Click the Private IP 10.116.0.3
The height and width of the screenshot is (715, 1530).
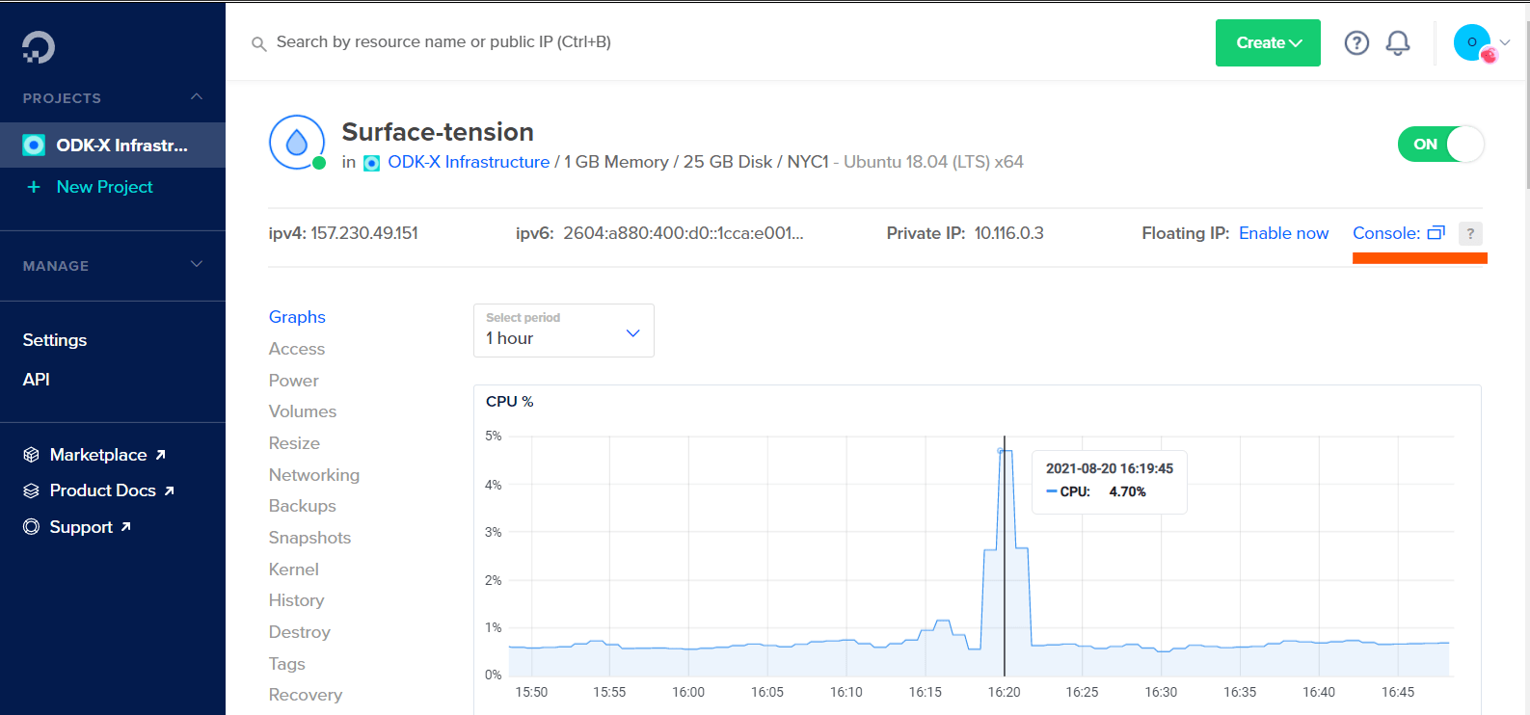point(1008,233)
